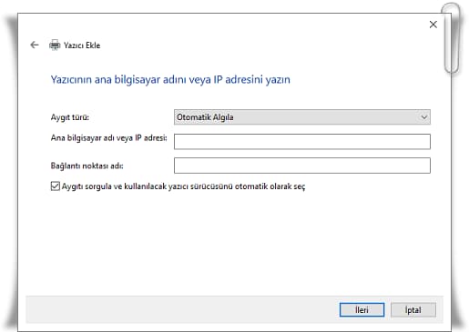Focus the Bağlantı noktası adı field
Image resolution: width=469 pixels, height=332 pixels.
click(302, 166)
